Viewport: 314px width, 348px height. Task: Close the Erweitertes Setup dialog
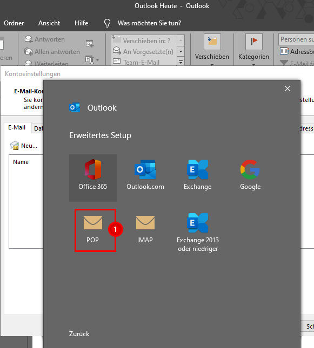tap(288, 88)
